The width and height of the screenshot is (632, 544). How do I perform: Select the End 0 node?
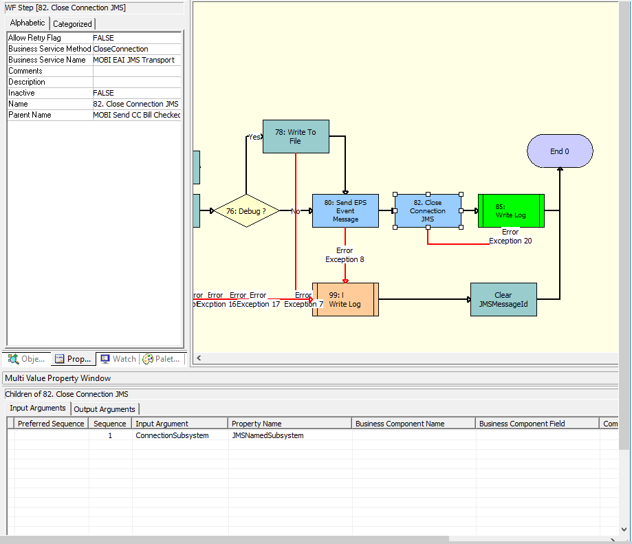pyautogui.click(x=560, y=151)
